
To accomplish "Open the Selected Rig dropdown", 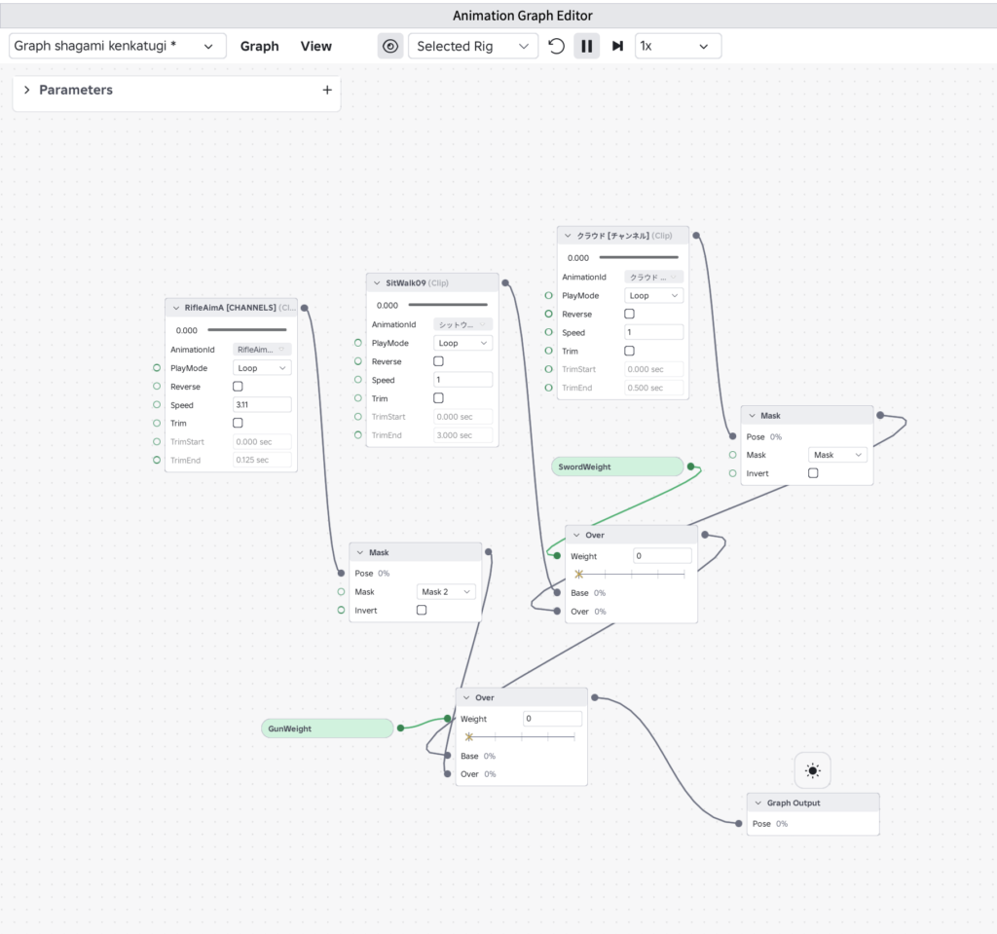I will pos(473,46).
